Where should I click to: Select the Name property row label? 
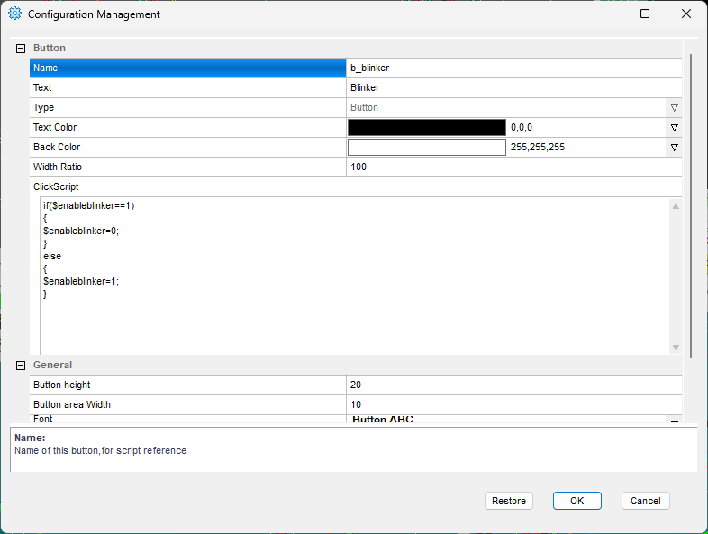click(188, 68)
